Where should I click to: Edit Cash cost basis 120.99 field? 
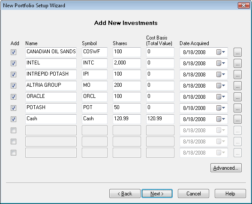pos(160,119)
